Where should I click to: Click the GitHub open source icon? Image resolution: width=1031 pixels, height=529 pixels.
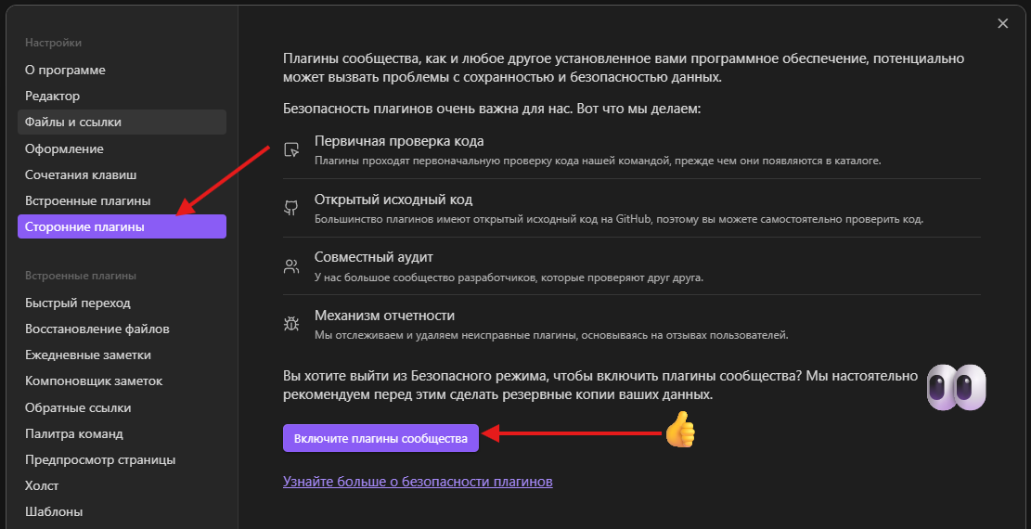[291, 208]
